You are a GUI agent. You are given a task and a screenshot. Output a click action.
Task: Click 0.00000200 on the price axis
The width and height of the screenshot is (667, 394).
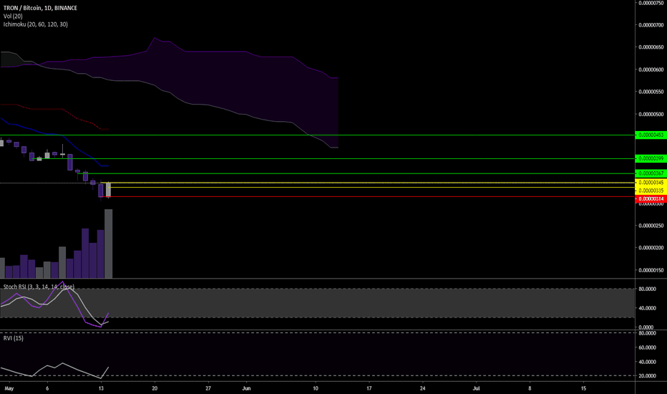click(651, 248)
